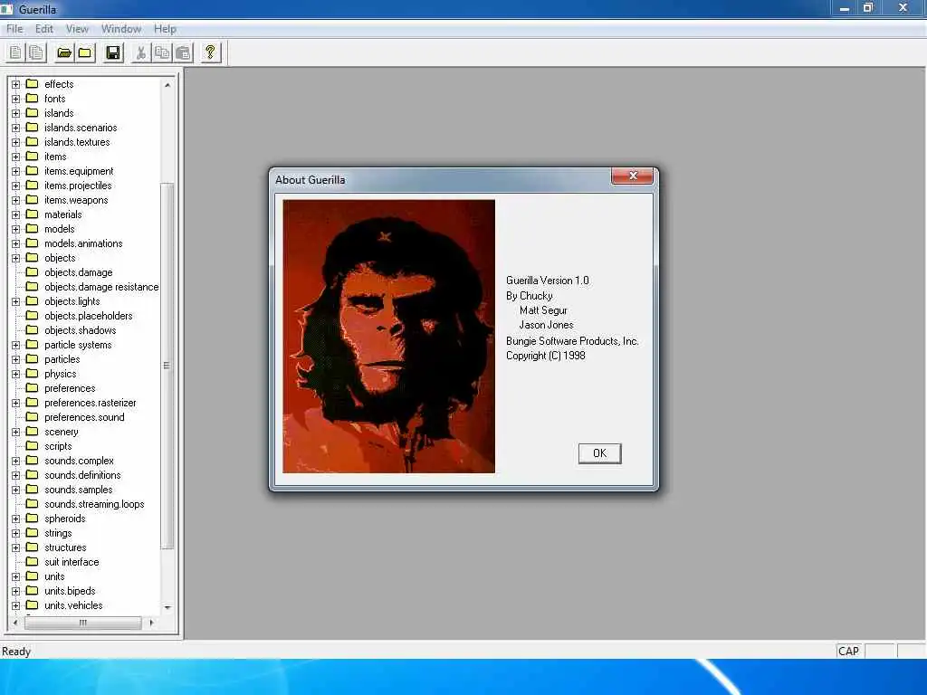Select the objects.damage resistance item
The image size is (927, 695).
pyautogui.click(x=101, y=287)
